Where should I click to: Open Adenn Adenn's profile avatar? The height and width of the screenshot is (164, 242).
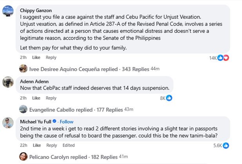pyautogui.click(x=8, y=82)
